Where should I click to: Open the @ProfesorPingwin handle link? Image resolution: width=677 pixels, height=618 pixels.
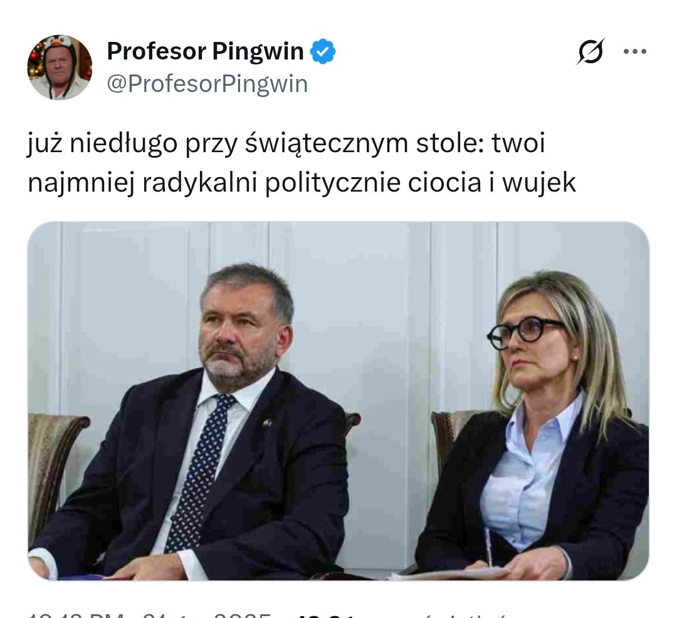coord(207,84)
